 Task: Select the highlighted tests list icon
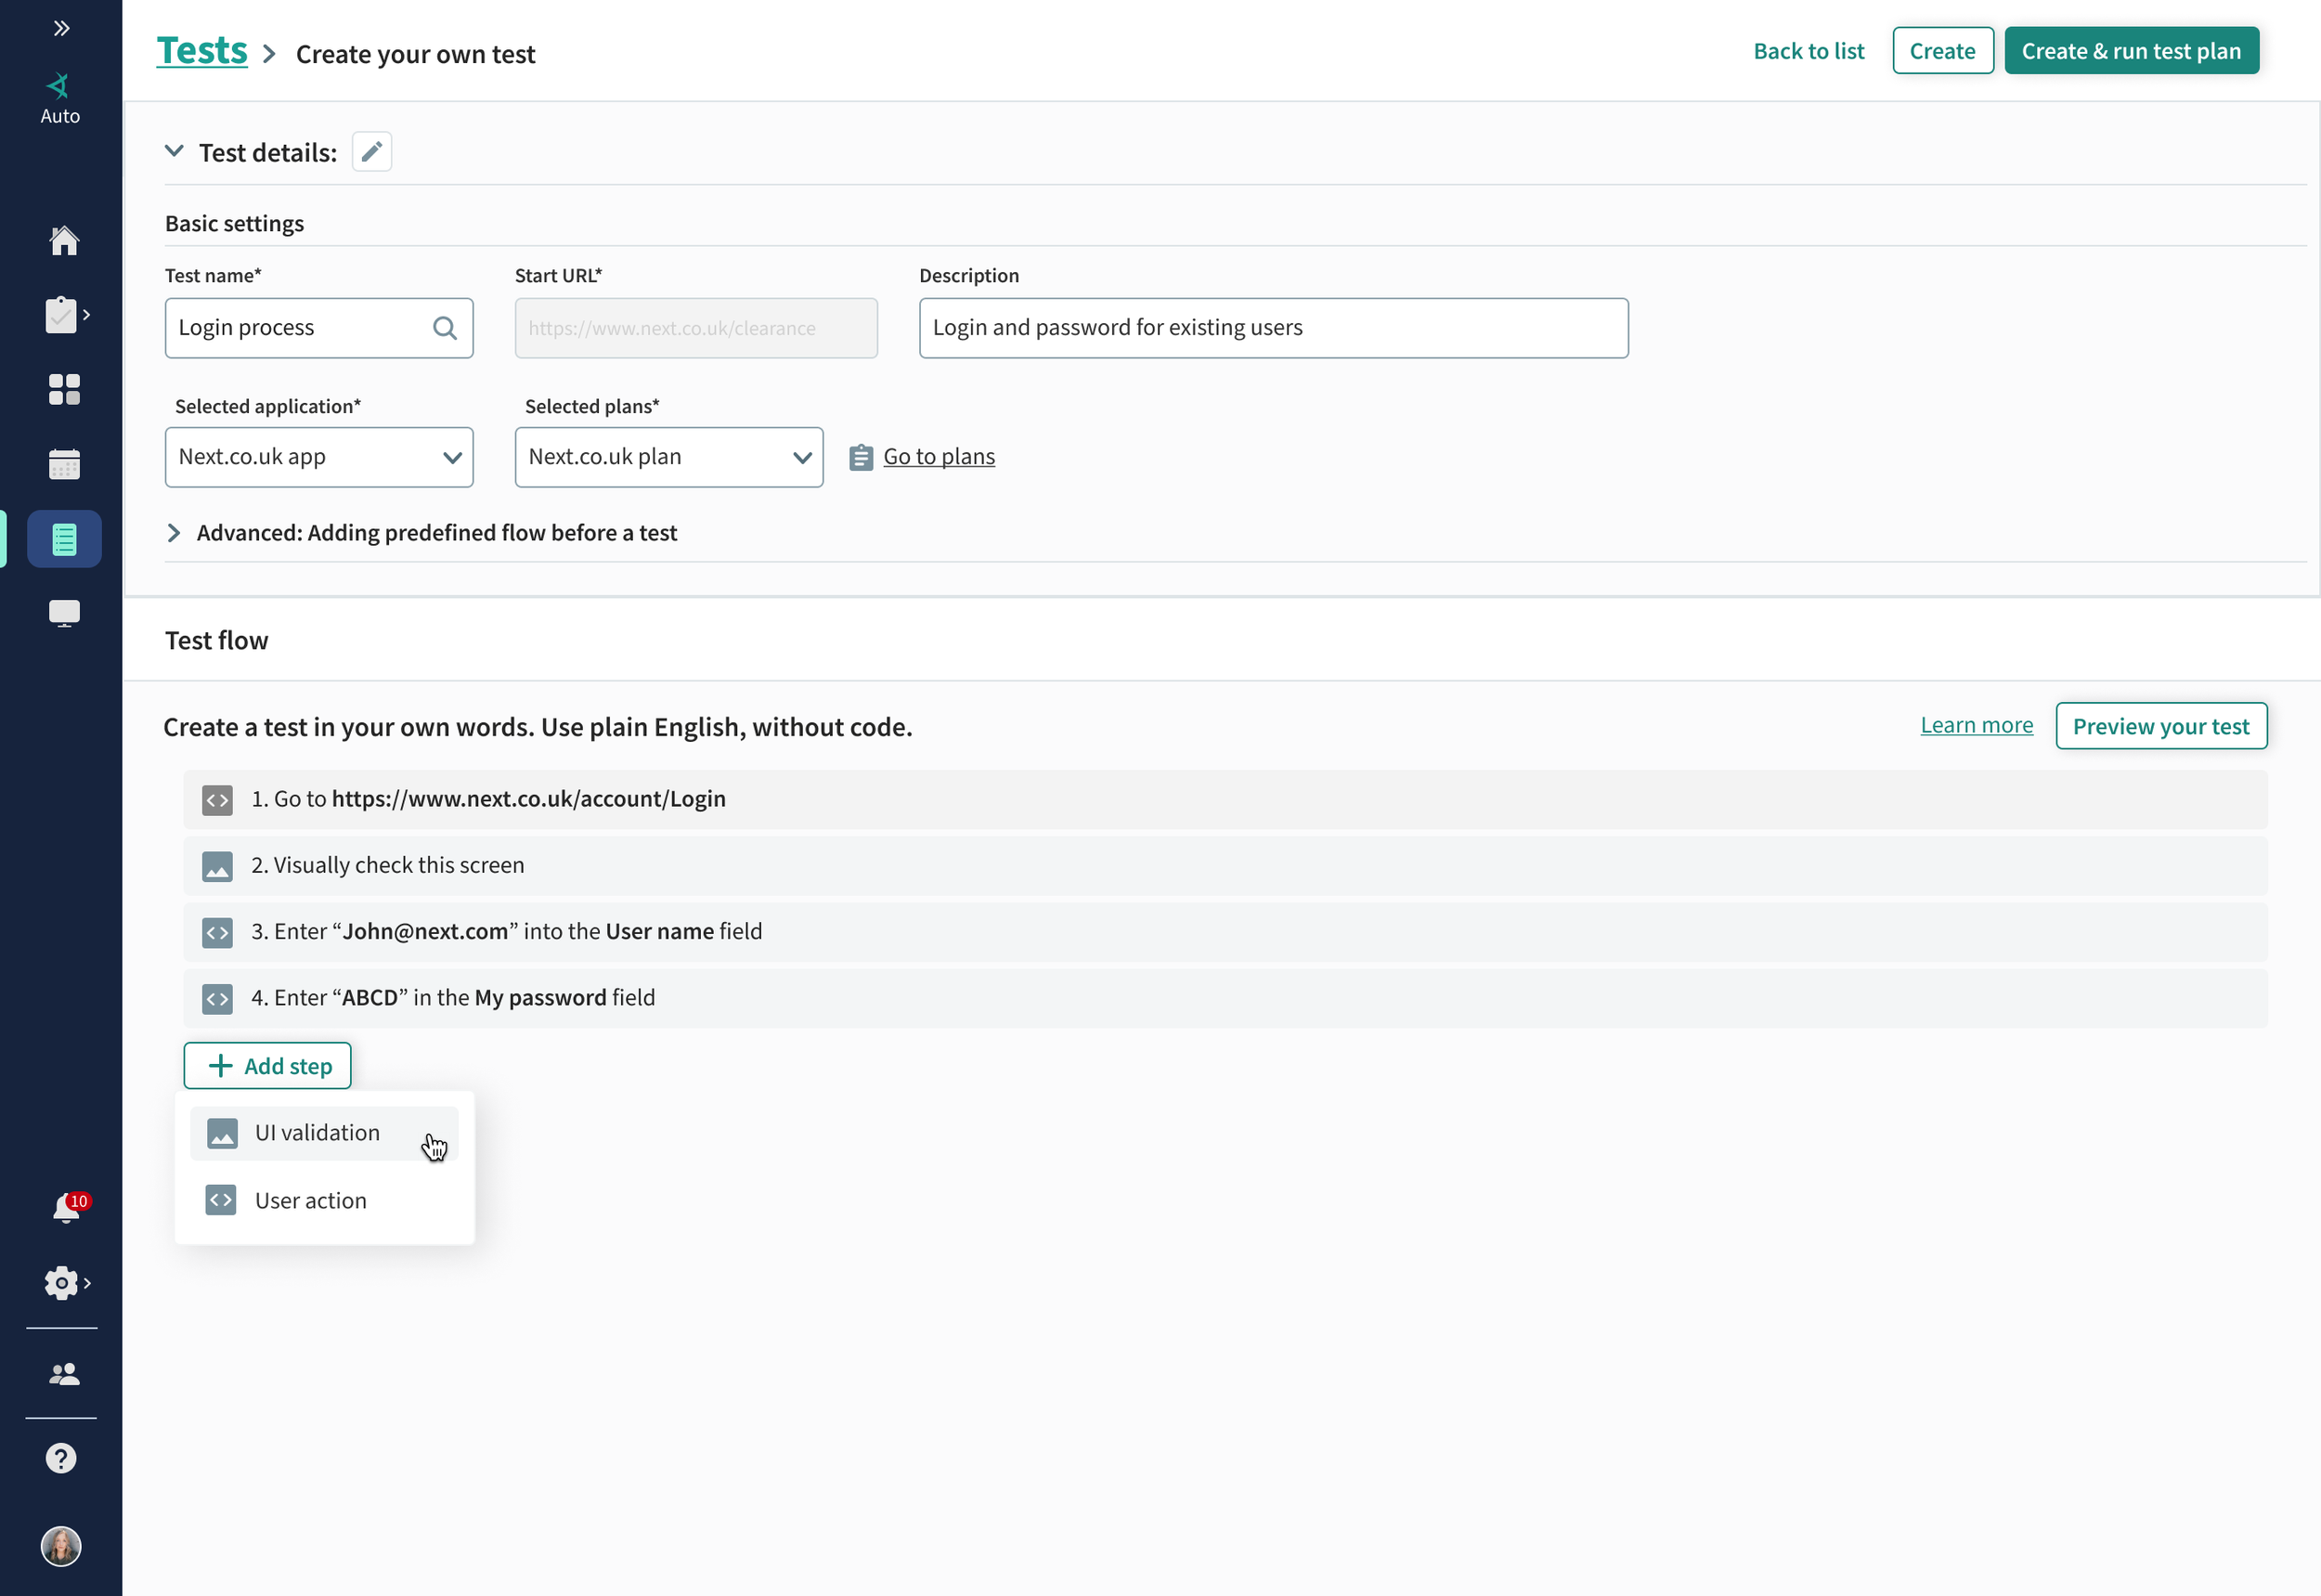[x=64, y=539]
